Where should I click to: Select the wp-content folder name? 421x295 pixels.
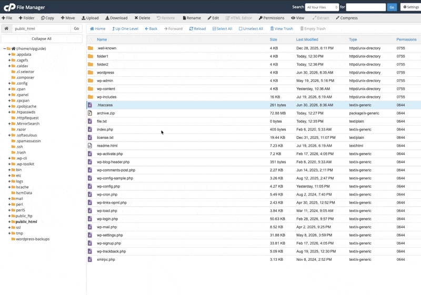(106, 89)
